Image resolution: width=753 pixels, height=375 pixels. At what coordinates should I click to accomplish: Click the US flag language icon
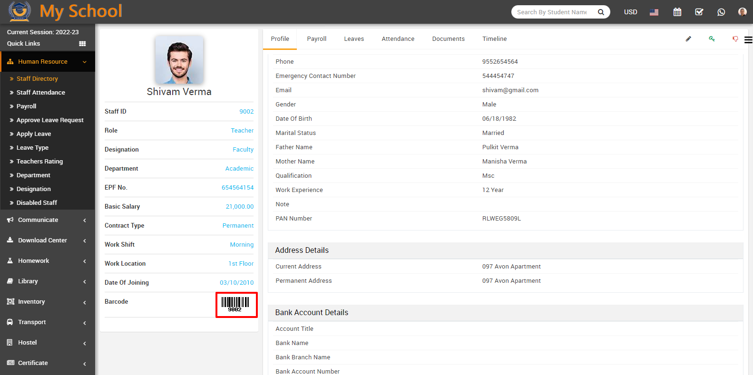point(654,12)
